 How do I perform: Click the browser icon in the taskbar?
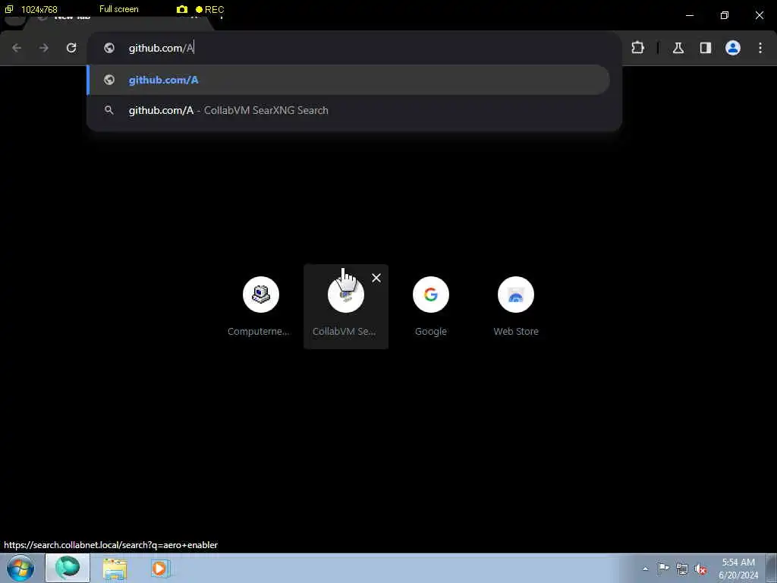pos(68,568)
